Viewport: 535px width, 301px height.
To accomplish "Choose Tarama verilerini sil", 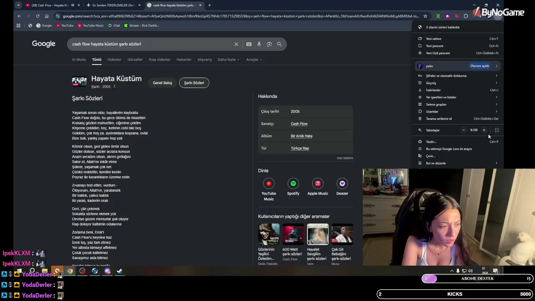I will [x=458, y=119].
